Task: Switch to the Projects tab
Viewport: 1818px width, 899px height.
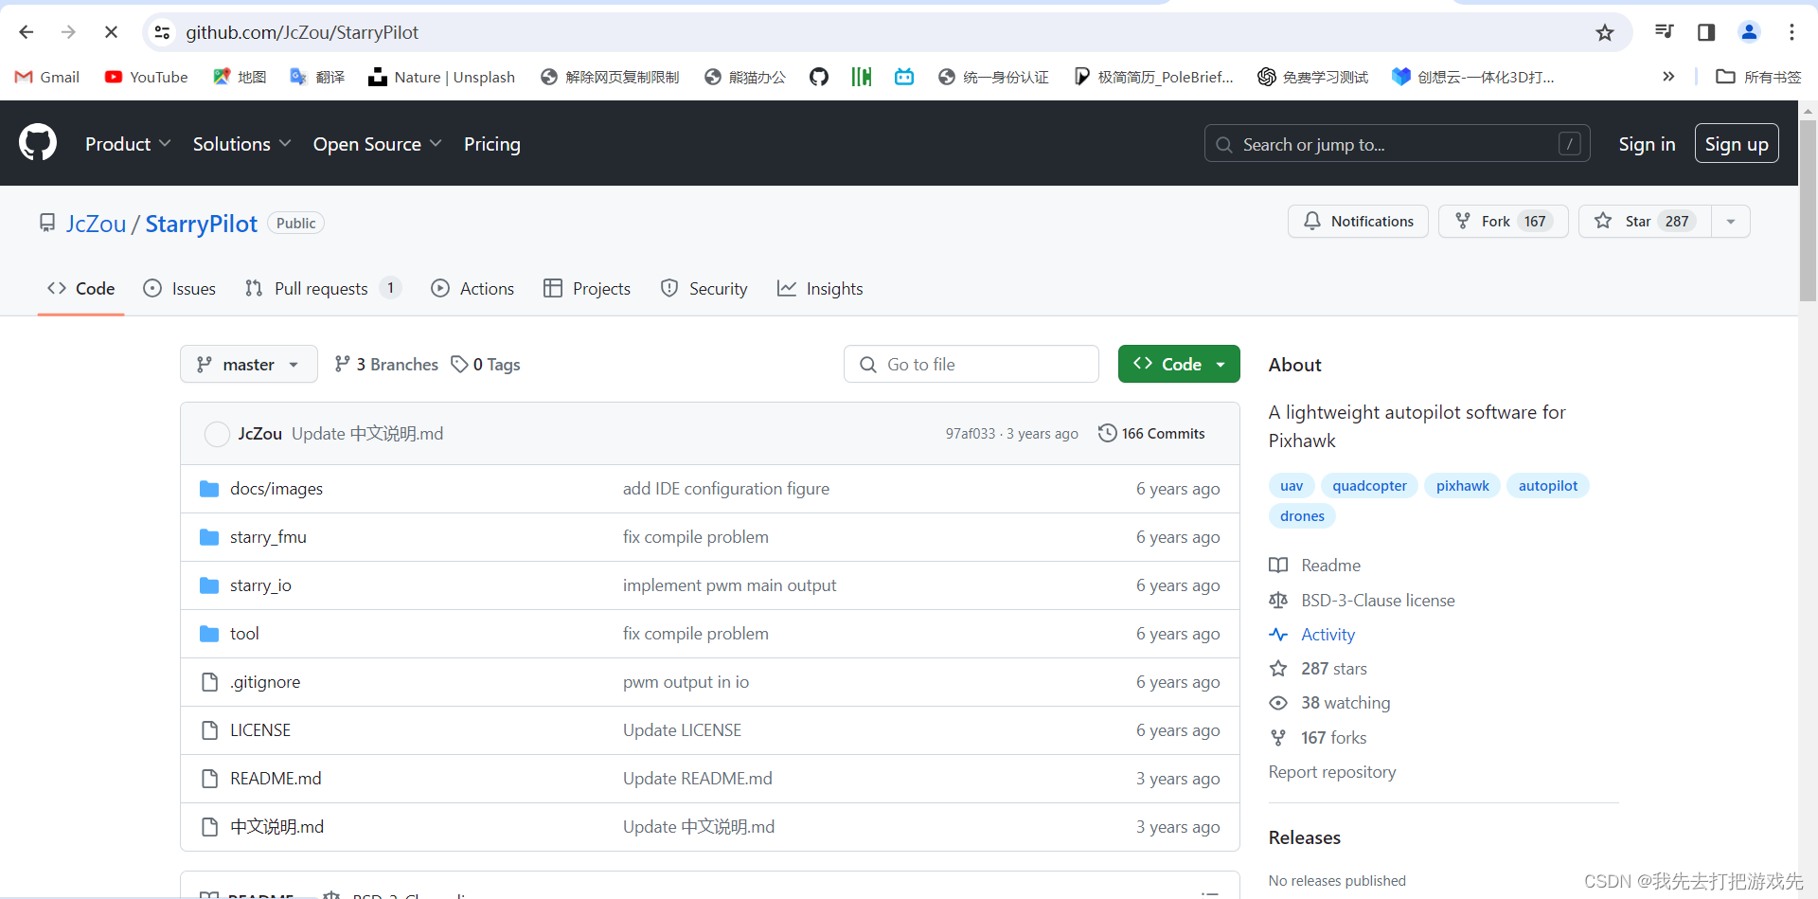Action: [587, 289]
